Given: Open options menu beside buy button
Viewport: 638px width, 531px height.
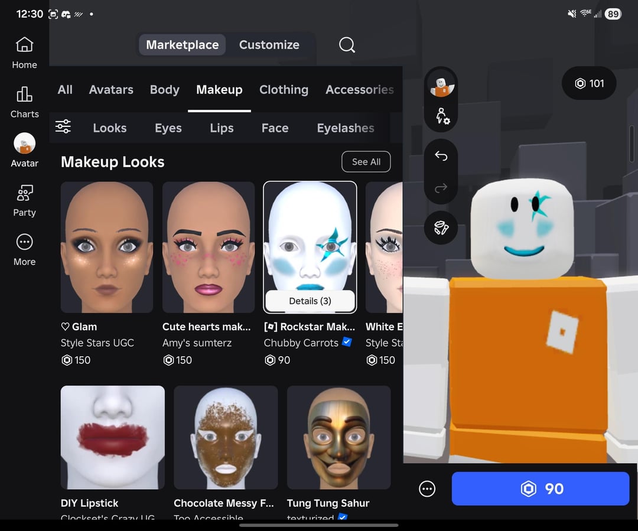Looking at the screenshot, I should point(427,488).
